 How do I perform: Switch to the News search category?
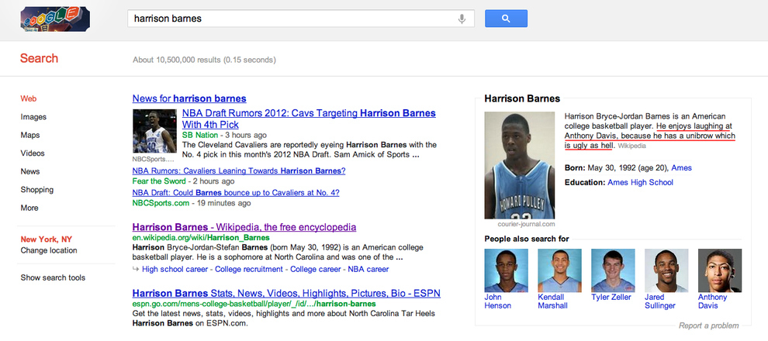tap(30, 171)
